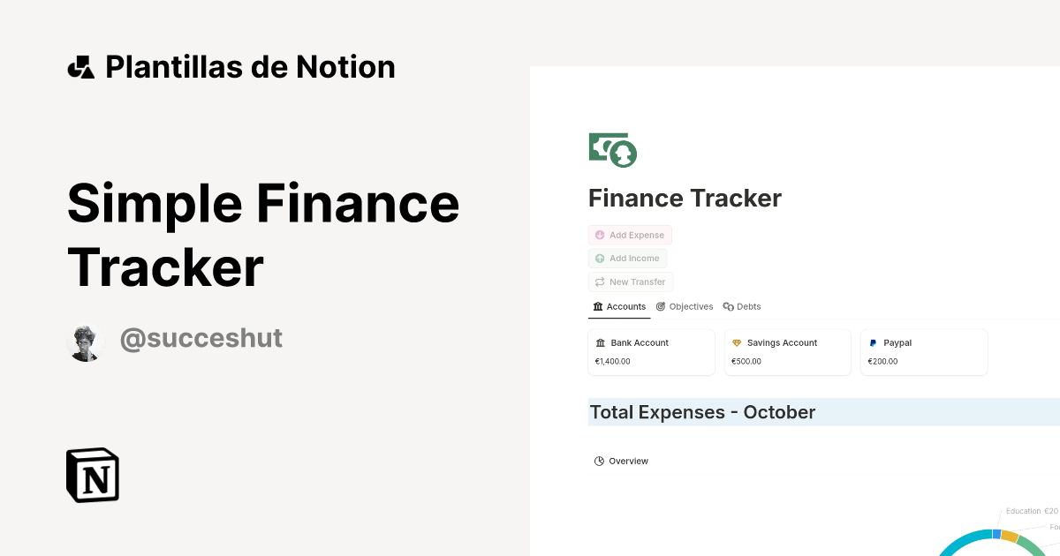Click the bank icon on the Accounts tab
The image size is (1060, 556).
click(x=597, y=306)
